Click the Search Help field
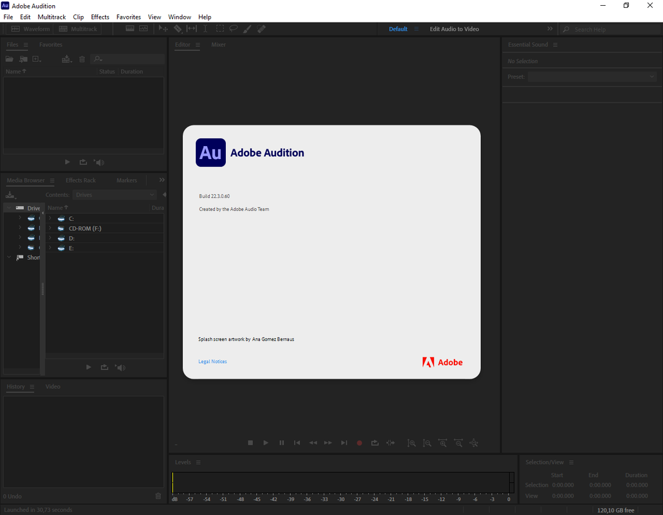 (611, 29)
